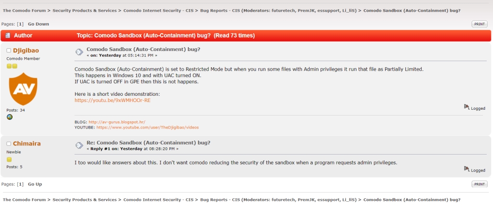Click the Logged icon on Djigibao's post
This screenshot has height=207, width=493.
467,107
